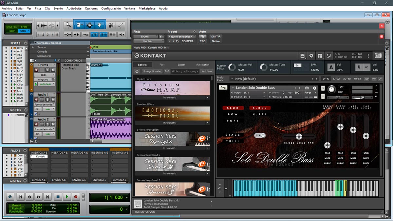
Task: Click the Stop button in transport
Action: click(58, 197)
